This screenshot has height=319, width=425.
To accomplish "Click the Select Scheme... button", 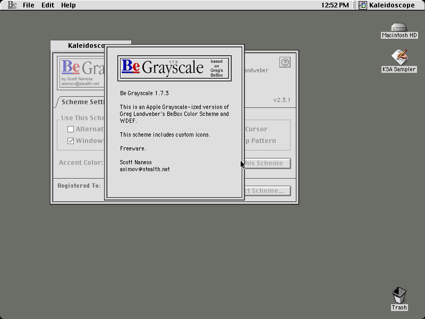I will [267, 191].
